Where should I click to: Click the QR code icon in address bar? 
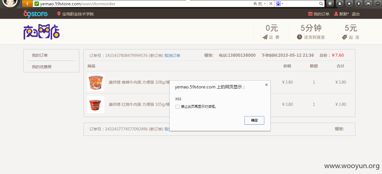click(x=260, y=4)
